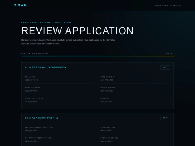Click the '03 / 03' progress counter
The width and height of the screenshot is (195, 146).
pyautogui.click(x=170, y=53)
